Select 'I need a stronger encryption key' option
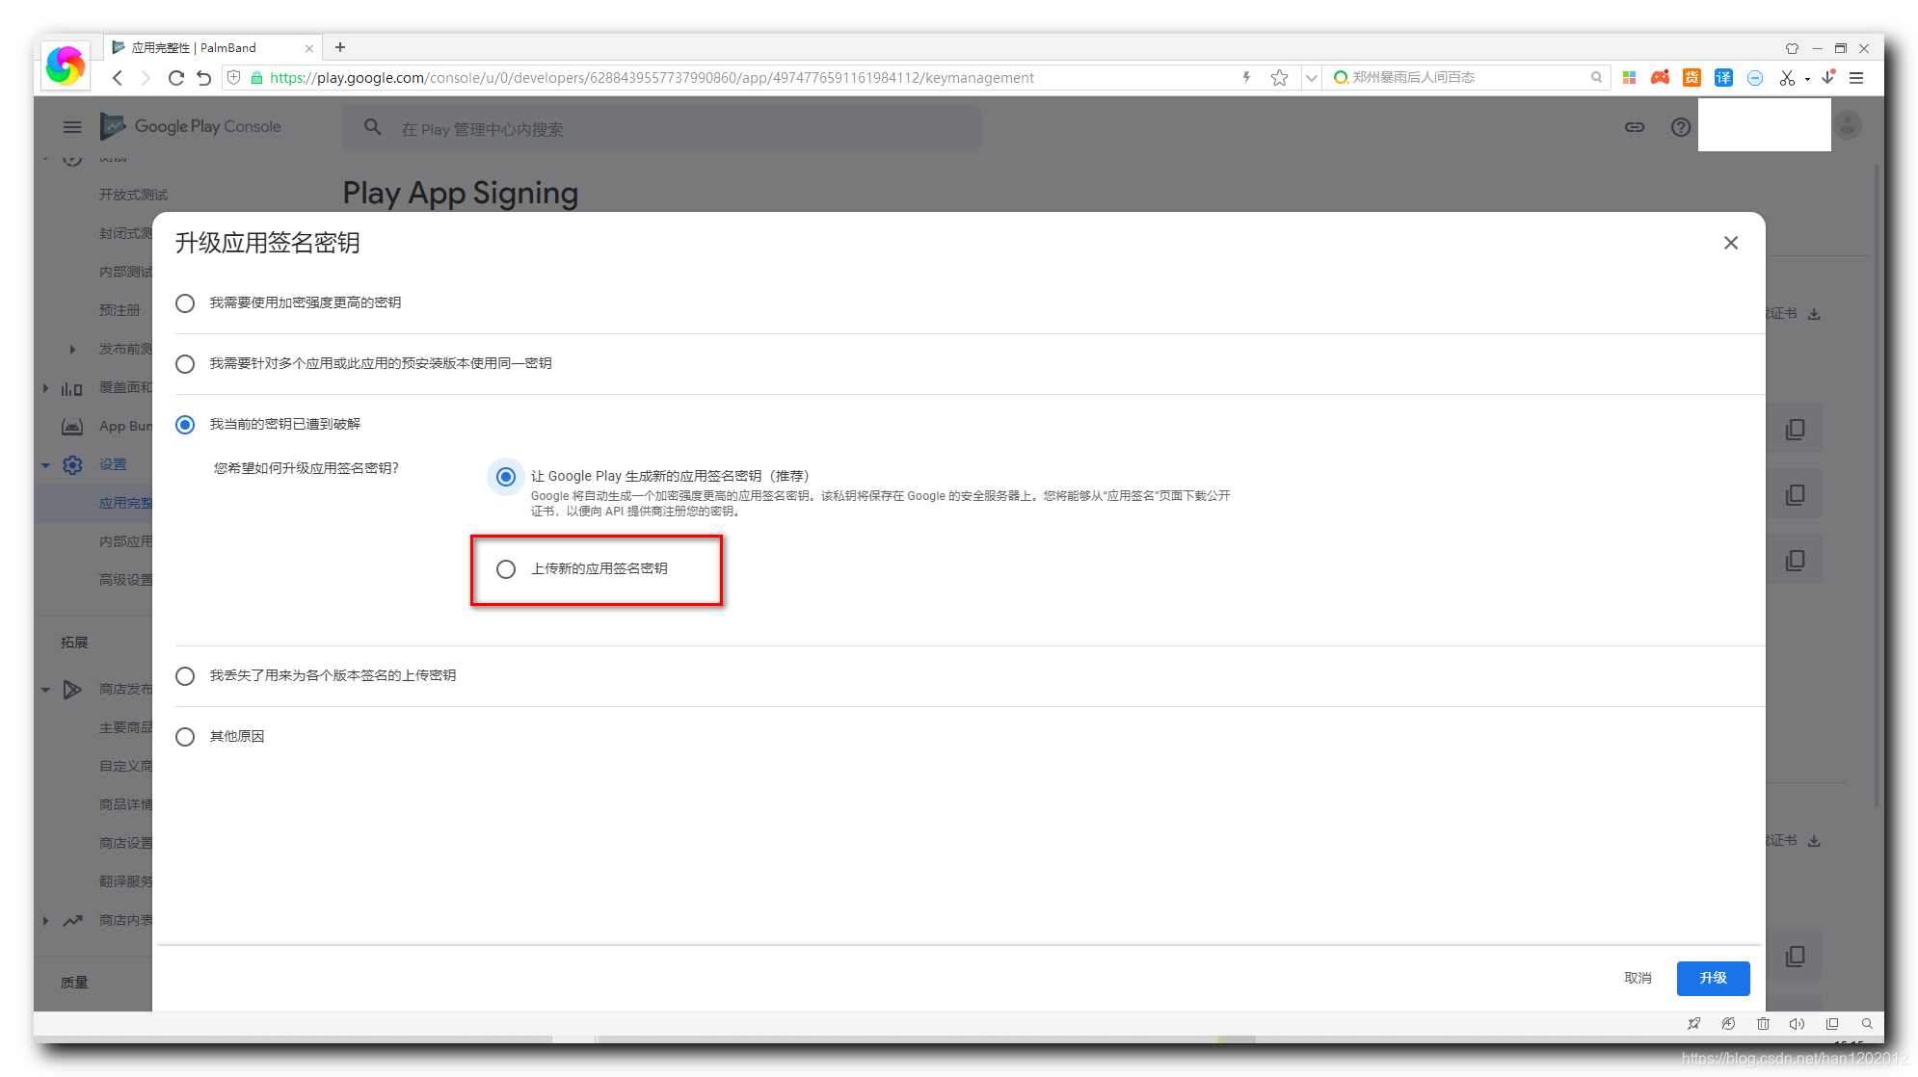The image size is (1918, 1077). (185, 303)
